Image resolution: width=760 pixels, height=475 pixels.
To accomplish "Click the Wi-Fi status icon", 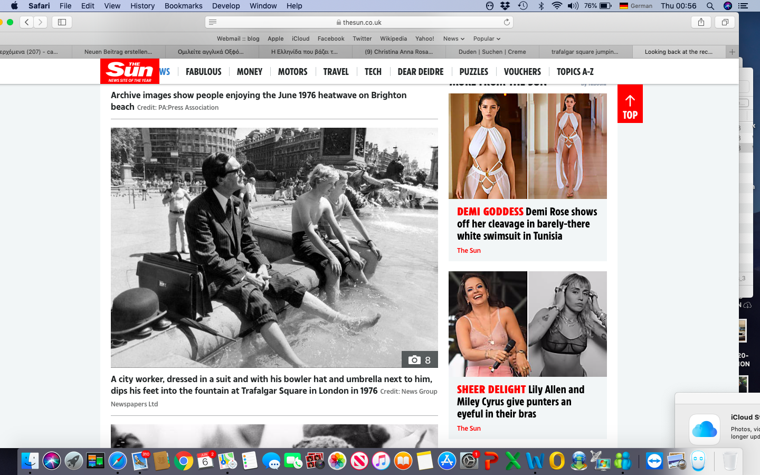I will pos(557,6).
